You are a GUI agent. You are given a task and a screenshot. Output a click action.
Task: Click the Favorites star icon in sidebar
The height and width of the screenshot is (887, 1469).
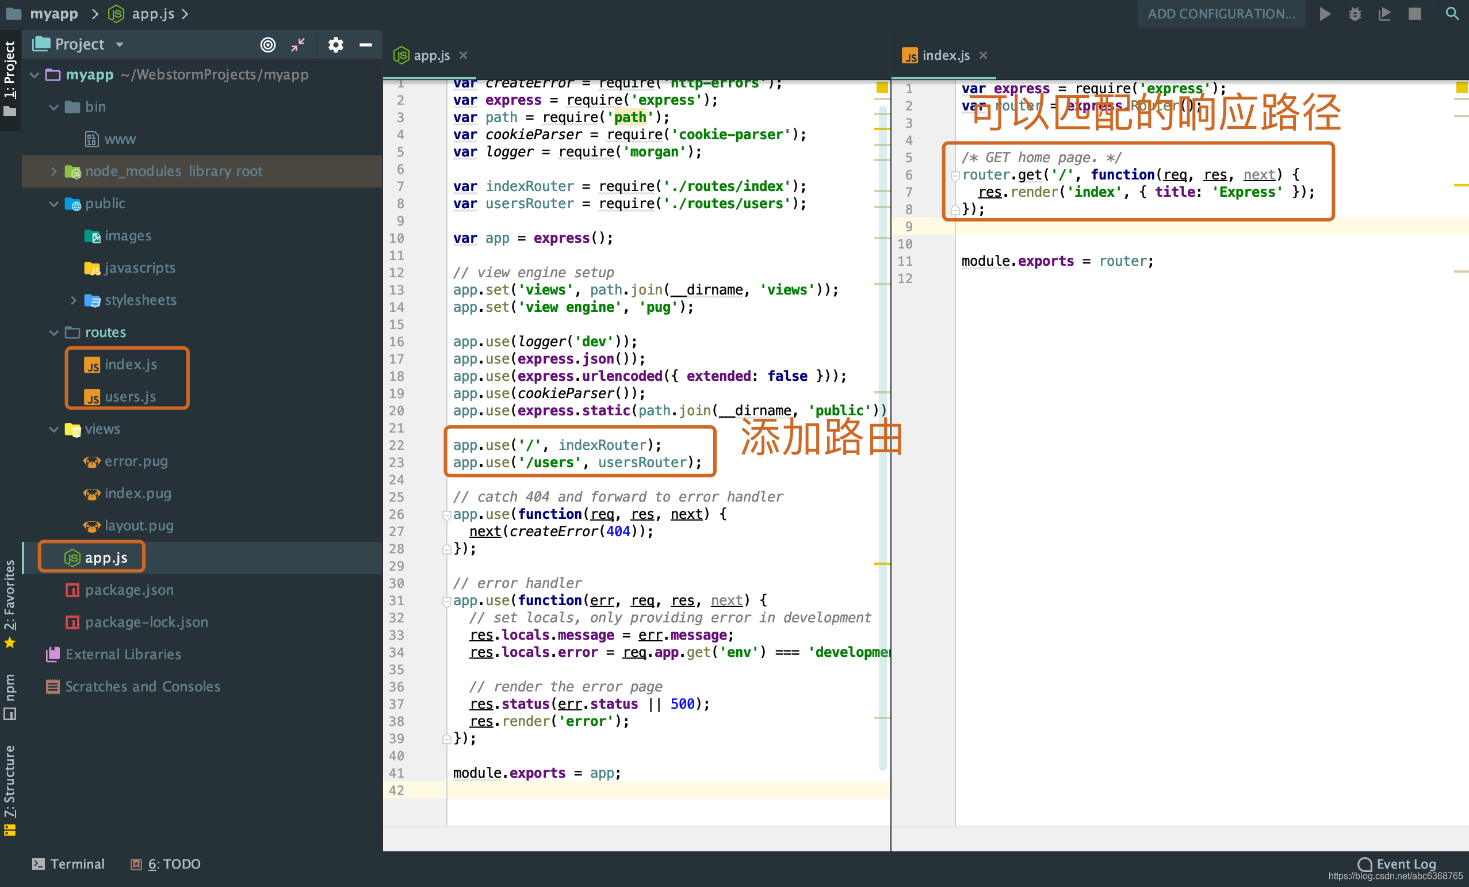(13, 644)
